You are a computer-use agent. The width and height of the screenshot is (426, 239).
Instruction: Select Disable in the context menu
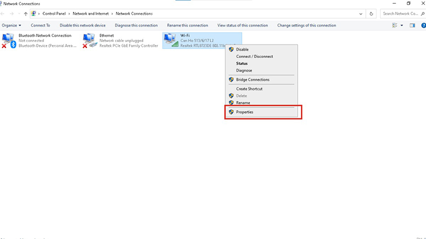point(242,49)
